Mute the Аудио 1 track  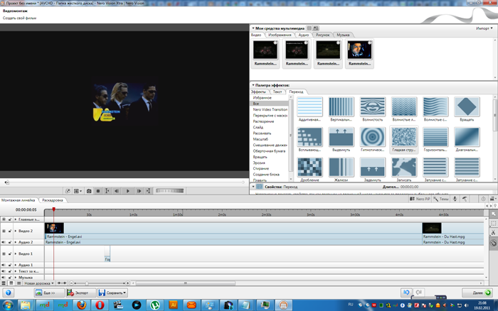(x=4, y=265)
